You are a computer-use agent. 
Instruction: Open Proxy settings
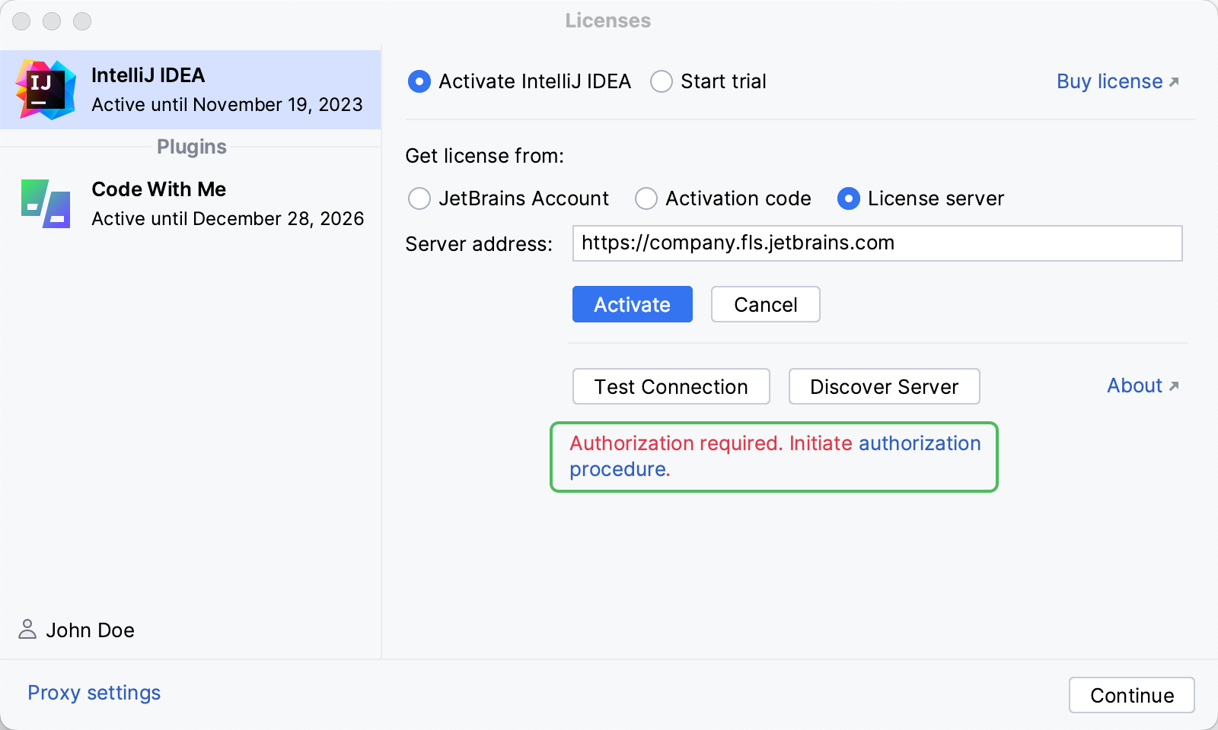pyautogui.click(x=93, y=693)
